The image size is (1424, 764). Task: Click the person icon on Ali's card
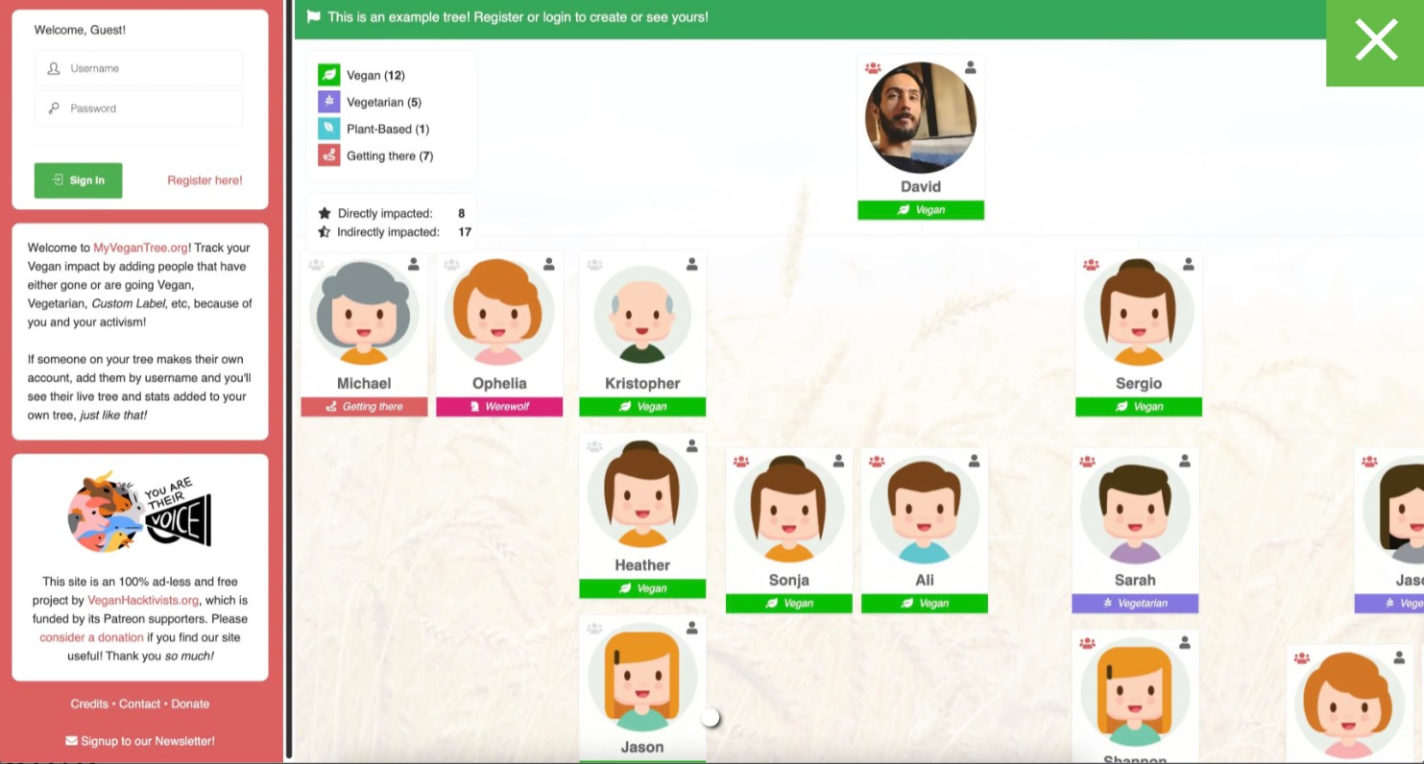point(975,461)
